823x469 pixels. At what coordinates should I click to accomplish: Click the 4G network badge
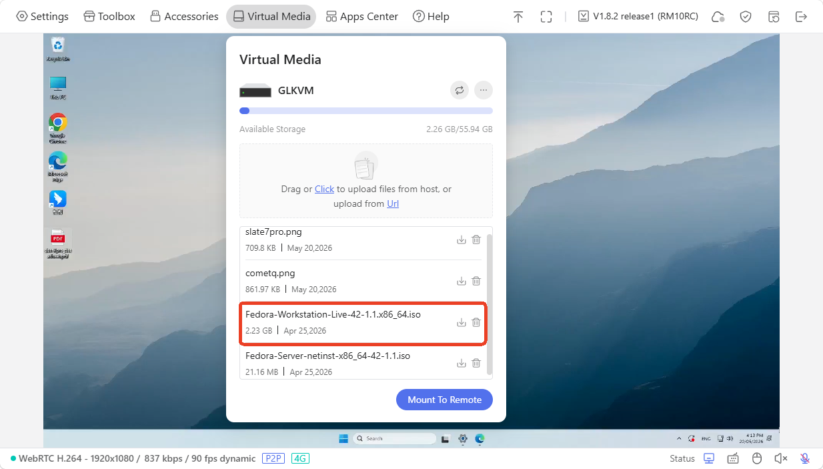(300, 458)
